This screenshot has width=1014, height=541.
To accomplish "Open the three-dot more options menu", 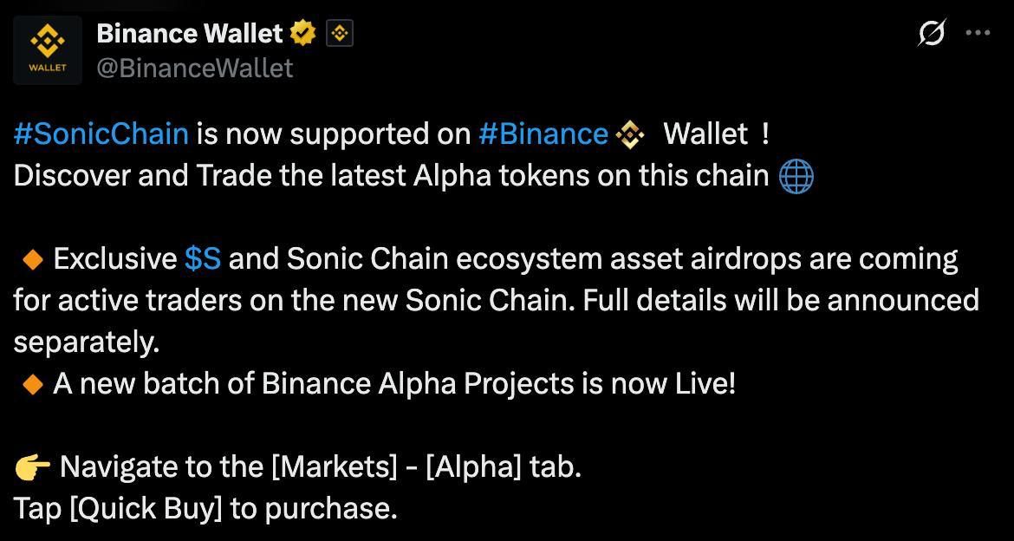I will click(x=977, y=33).
